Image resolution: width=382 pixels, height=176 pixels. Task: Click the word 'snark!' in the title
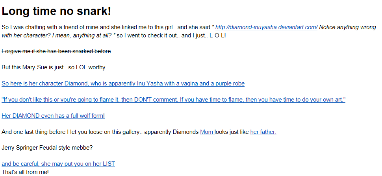tap(93, 11)
